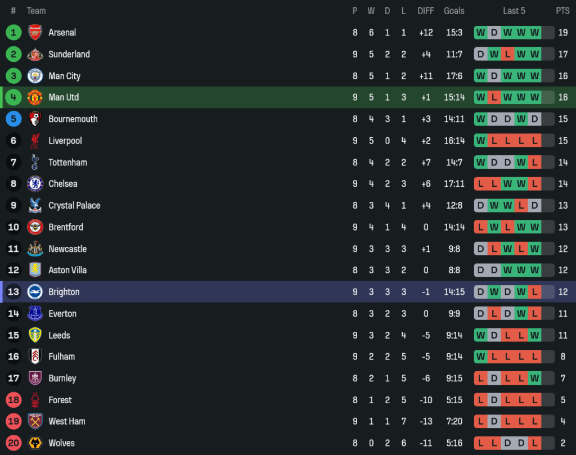This screenshot has width=576, height=455.
Task: Click the Arsenal club crest
Action: tap(35, 33)
